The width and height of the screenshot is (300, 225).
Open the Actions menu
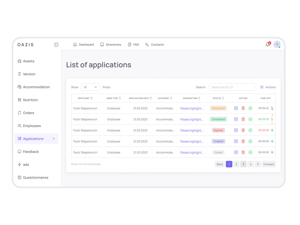tap(268, 87)
